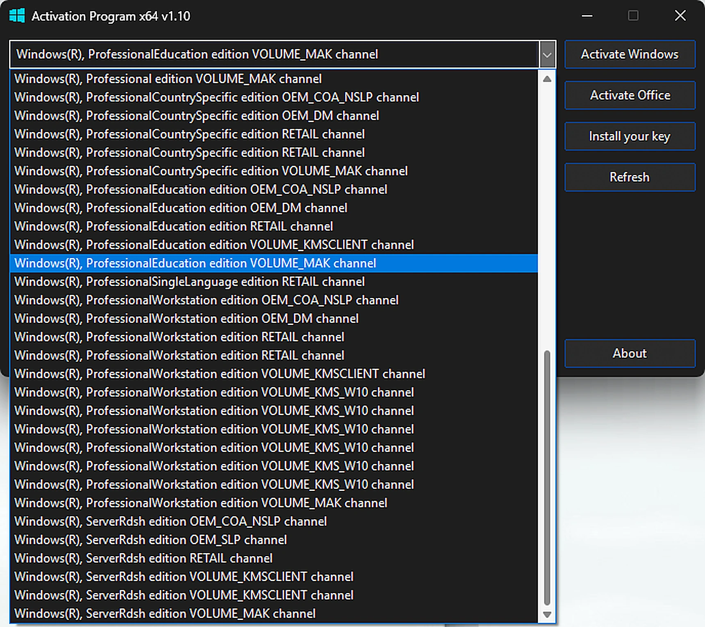The height and width of the screenshot is (627, 705).
Task: Click Activate Office button
Action: 630,95
